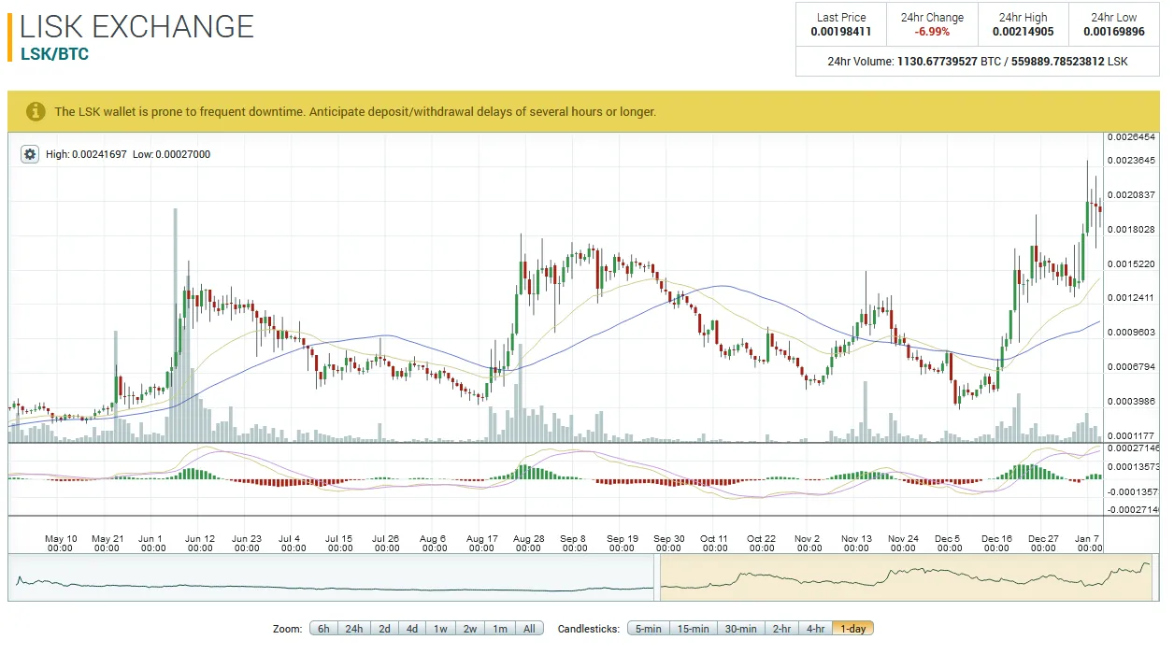Click the chart High 0.00241697 label
Viewport: 1174px width, 654px height.
coord(87,154)
